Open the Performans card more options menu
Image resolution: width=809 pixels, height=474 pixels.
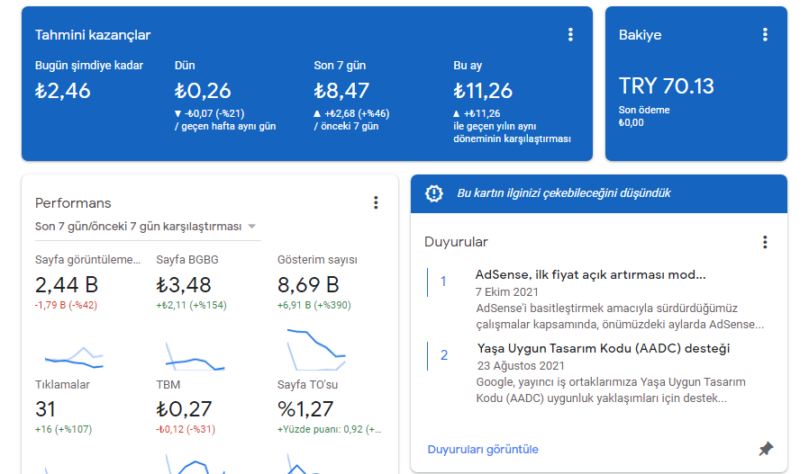point(376,202)
